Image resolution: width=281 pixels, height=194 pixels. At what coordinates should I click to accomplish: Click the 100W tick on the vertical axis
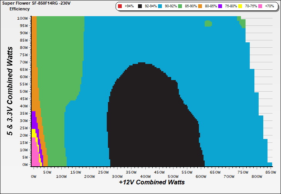(x=22, y=18)
